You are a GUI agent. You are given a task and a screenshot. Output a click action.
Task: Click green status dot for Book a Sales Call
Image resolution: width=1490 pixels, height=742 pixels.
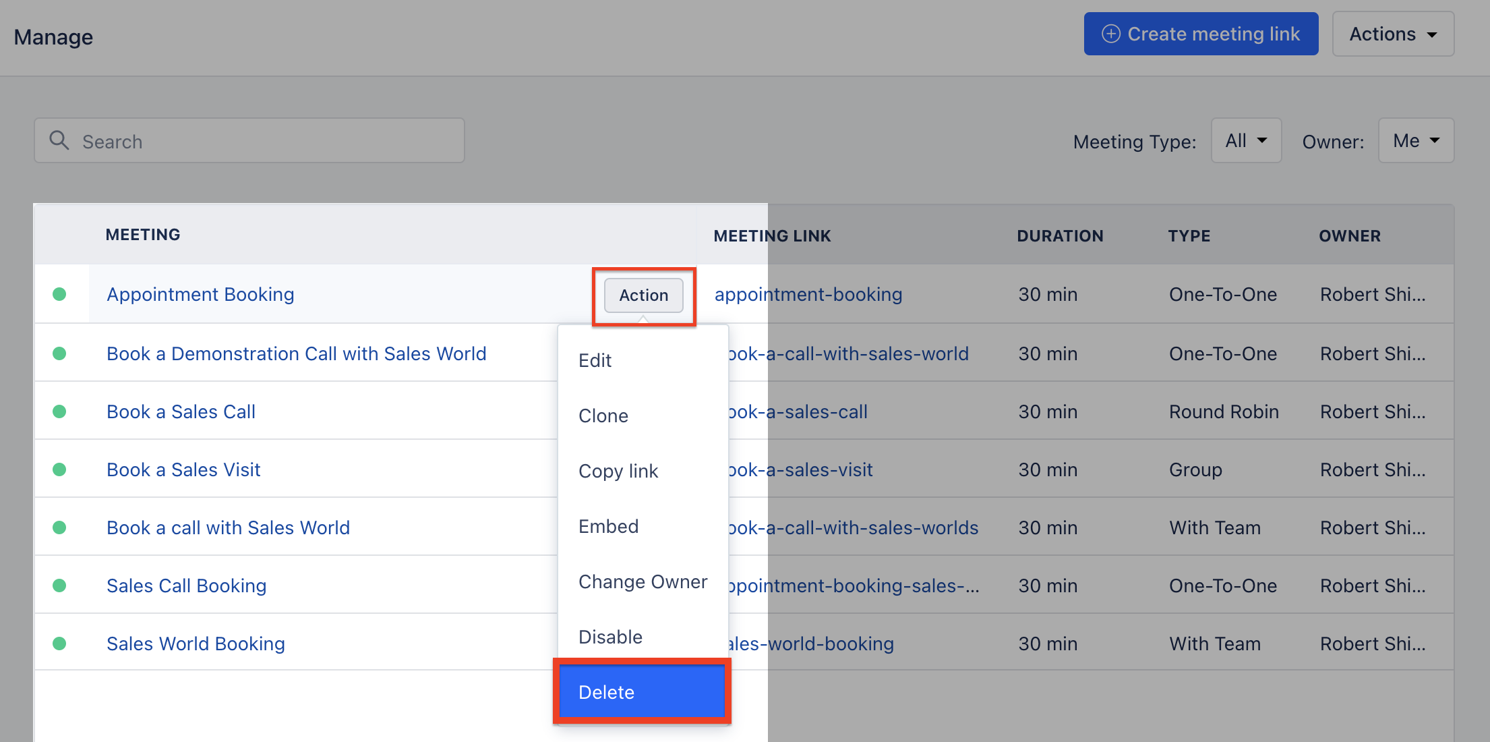point(59,411)
